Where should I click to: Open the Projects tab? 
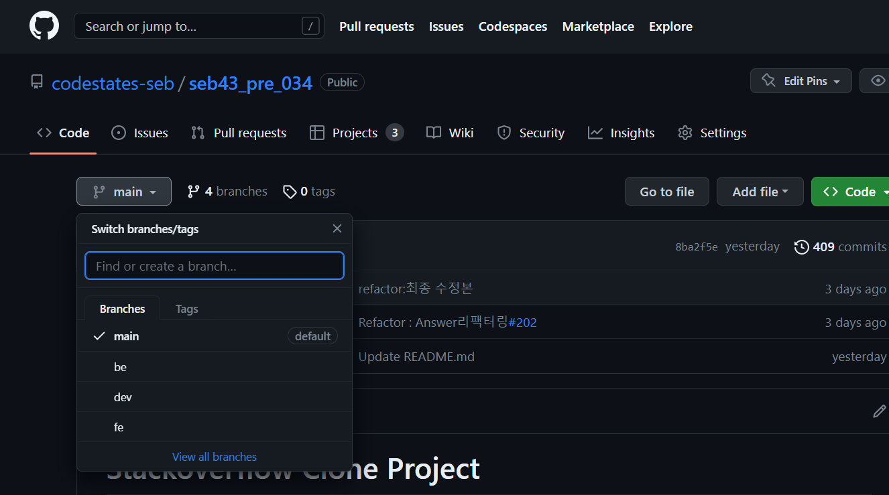(x=356, y=133)
